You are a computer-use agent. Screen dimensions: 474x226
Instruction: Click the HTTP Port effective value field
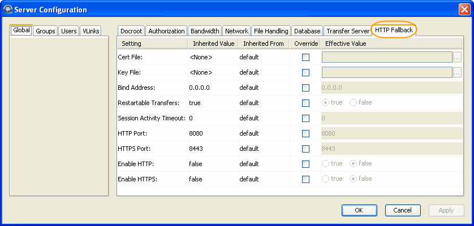(392, 133)
